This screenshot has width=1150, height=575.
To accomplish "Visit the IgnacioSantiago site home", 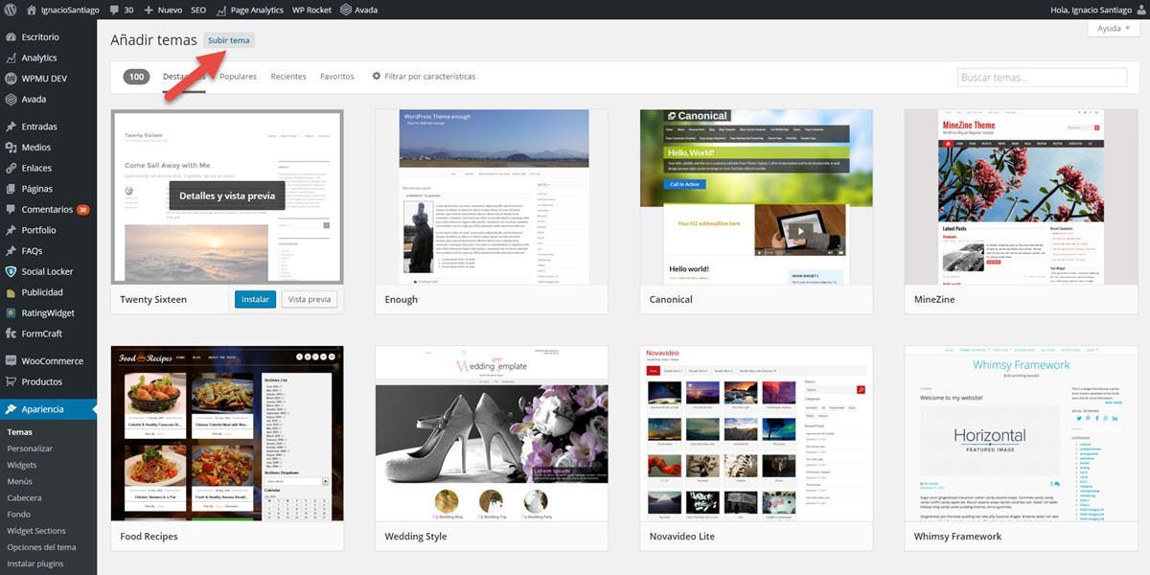I will 62,10.
